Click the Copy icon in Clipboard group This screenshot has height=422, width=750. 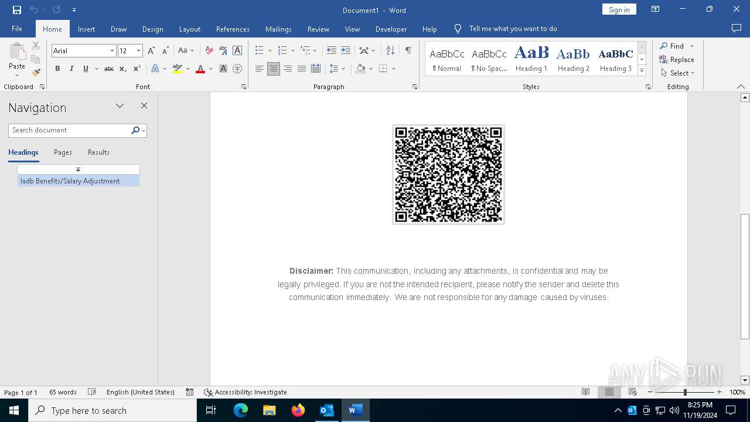tap(36, 59)
